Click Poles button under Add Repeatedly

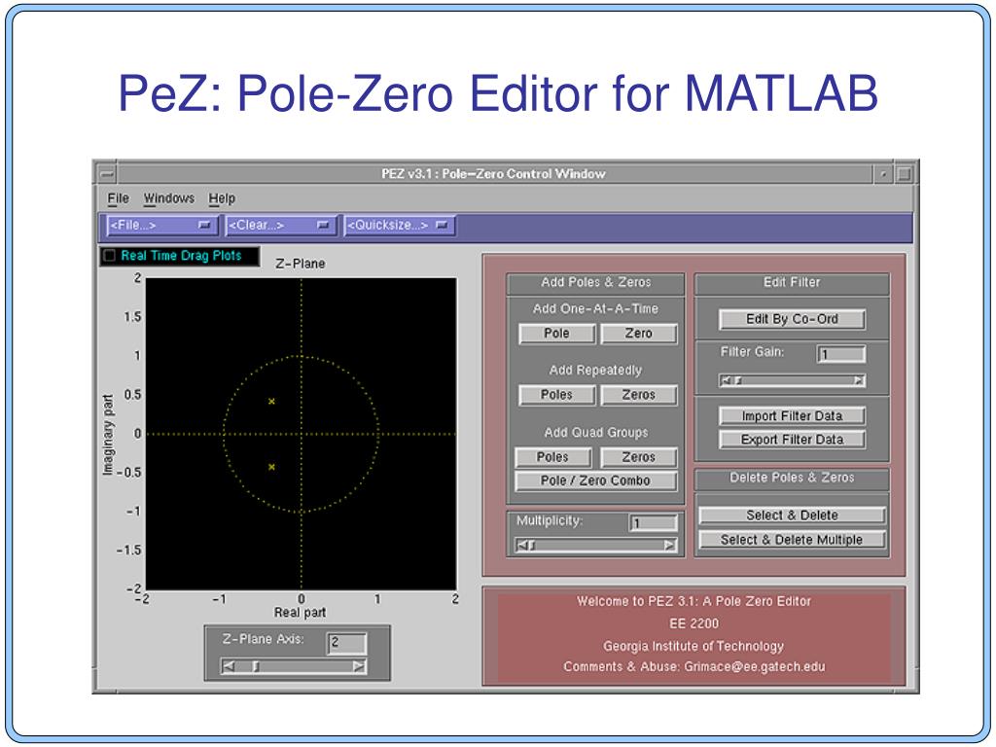coord(556,395)
